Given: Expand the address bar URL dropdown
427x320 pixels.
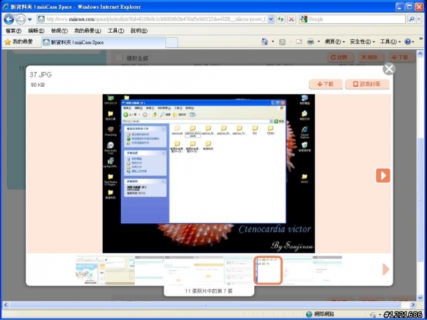Looking at the screenshot, I should click(270, 19).
